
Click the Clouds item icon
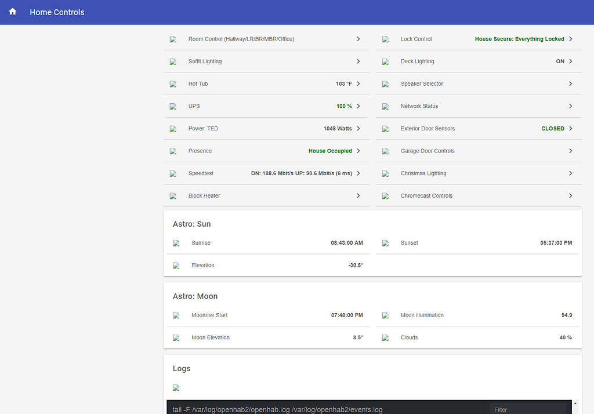(x=386, y=337)
